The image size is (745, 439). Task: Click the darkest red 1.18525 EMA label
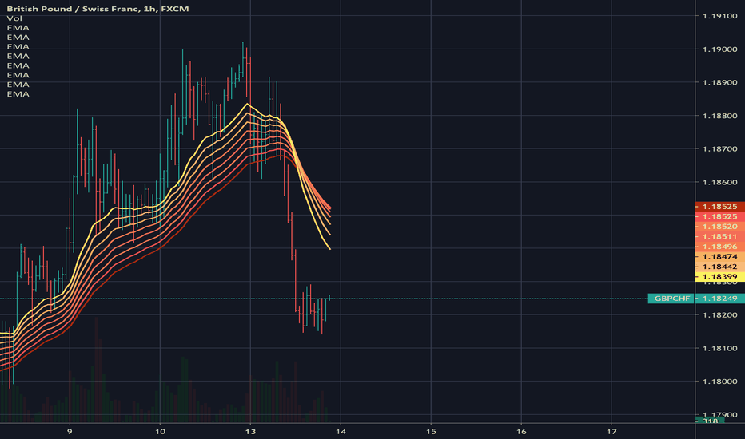[719, 207]
